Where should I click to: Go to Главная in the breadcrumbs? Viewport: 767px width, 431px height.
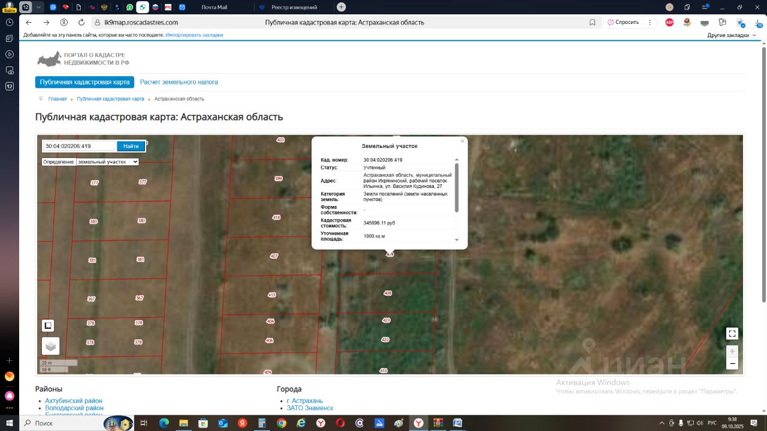58,99
